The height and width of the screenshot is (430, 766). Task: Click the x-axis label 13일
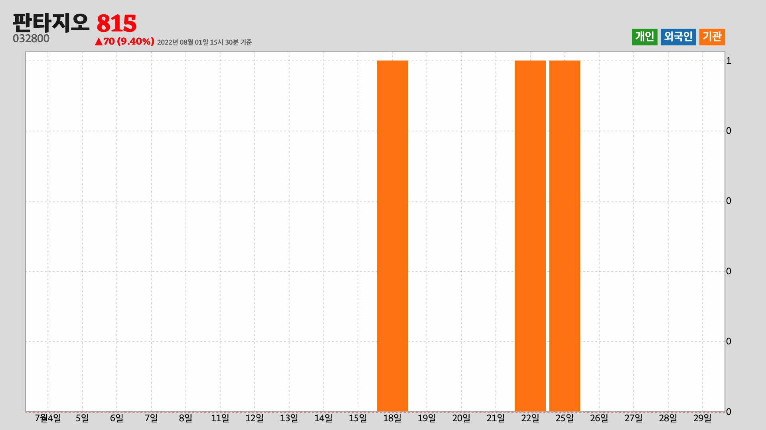tap(289, 418)
